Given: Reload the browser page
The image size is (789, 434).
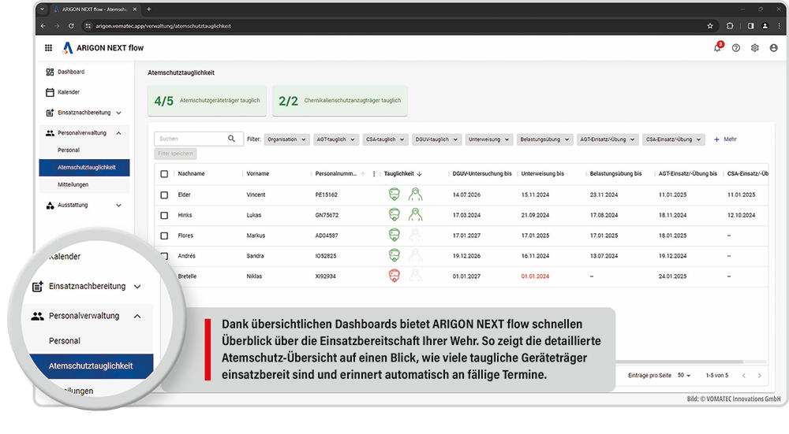Looking at the screenshot, I should 71,26.
